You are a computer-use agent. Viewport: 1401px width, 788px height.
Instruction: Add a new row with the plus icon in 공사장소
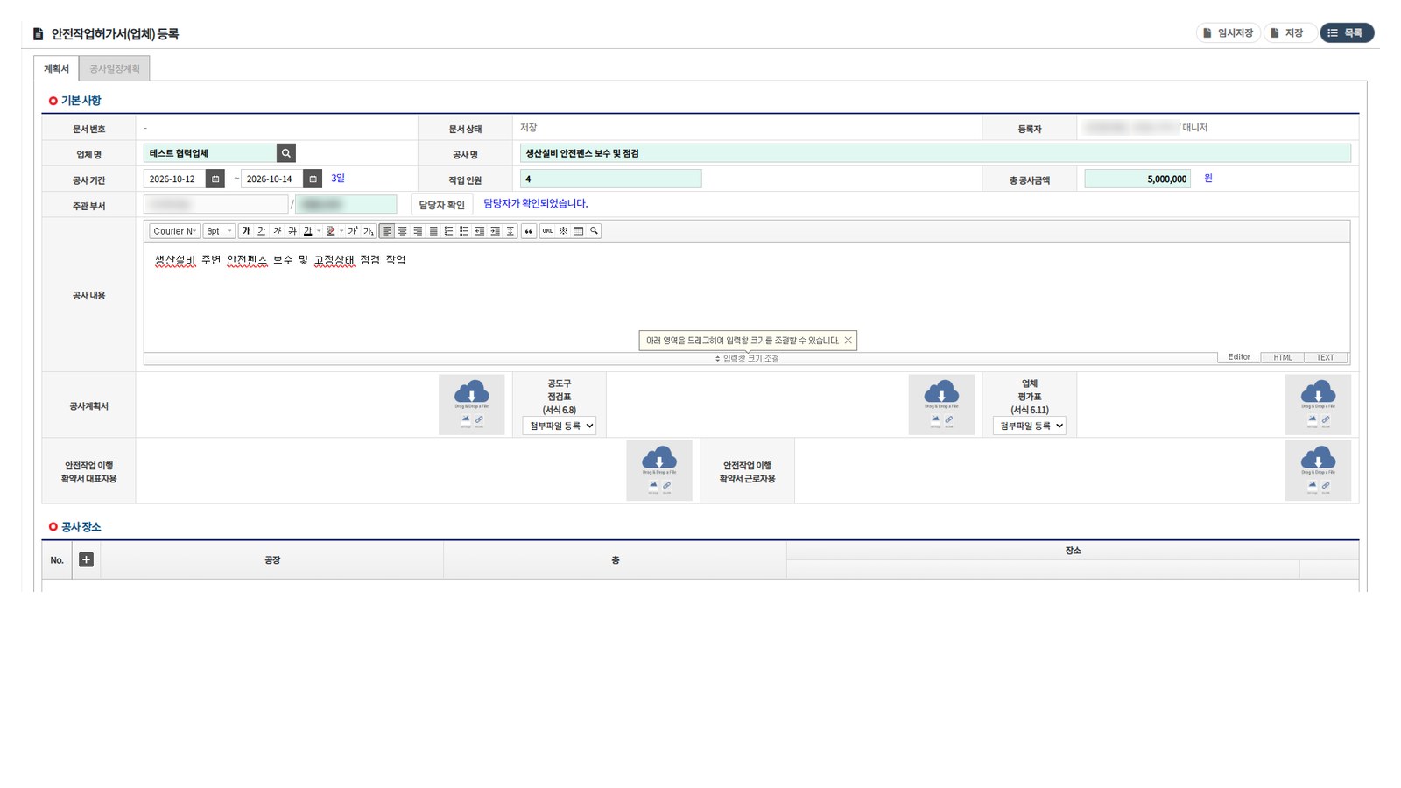coord(86,559)
